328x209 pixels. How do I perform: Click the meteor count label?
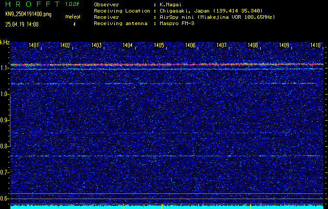point(73,17)
